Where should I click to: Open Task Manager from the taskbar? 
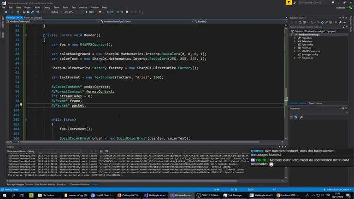233,195
